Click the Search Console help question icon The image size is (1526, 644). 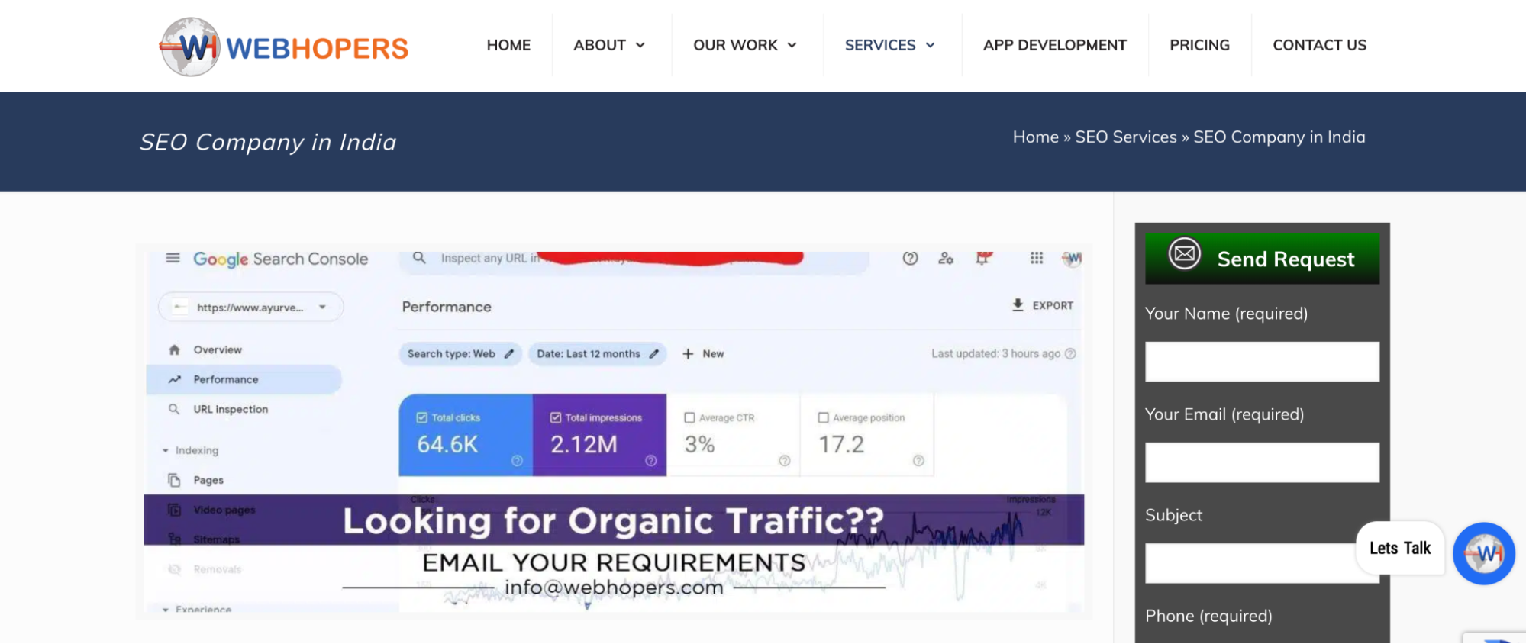(910, 258)
